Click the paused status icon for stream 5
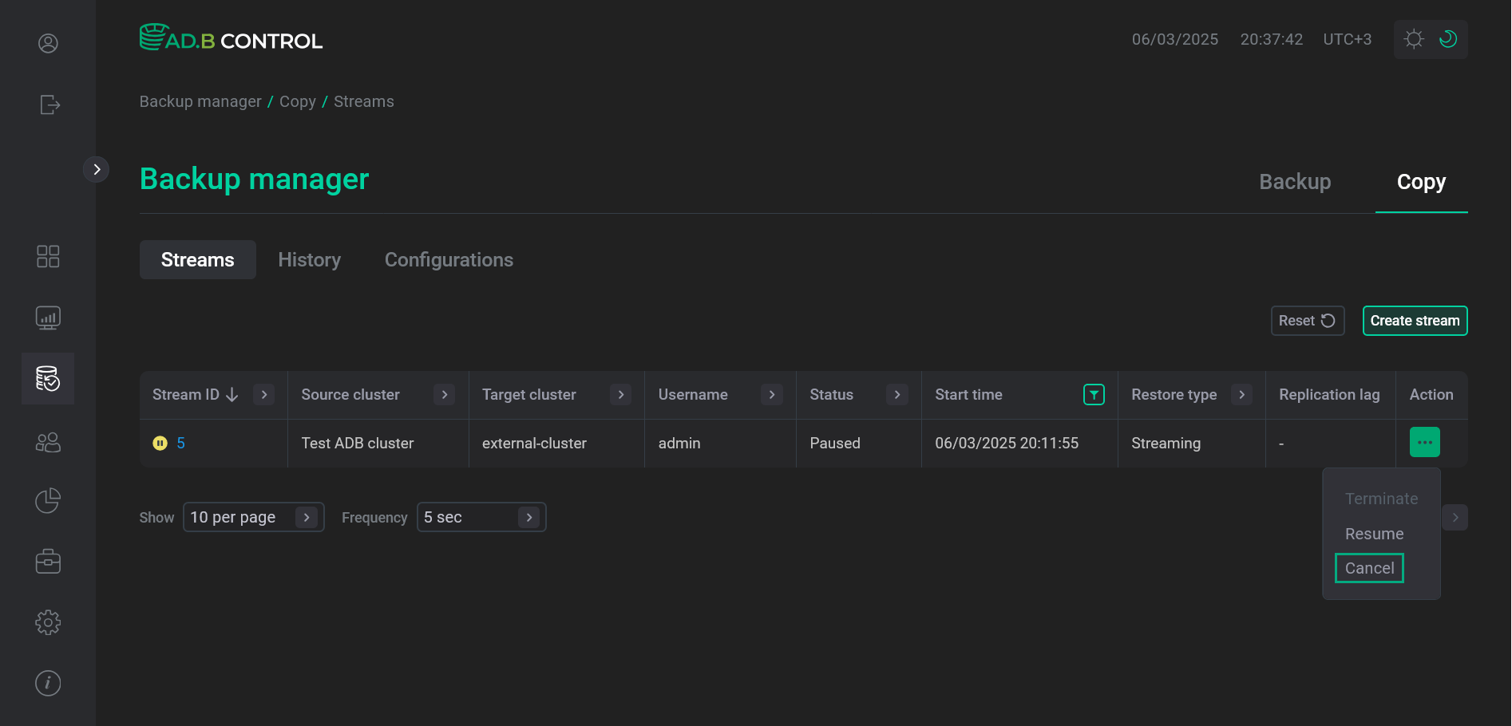The width and height of the screenshot is (1512, 726). tap(160, 443)
